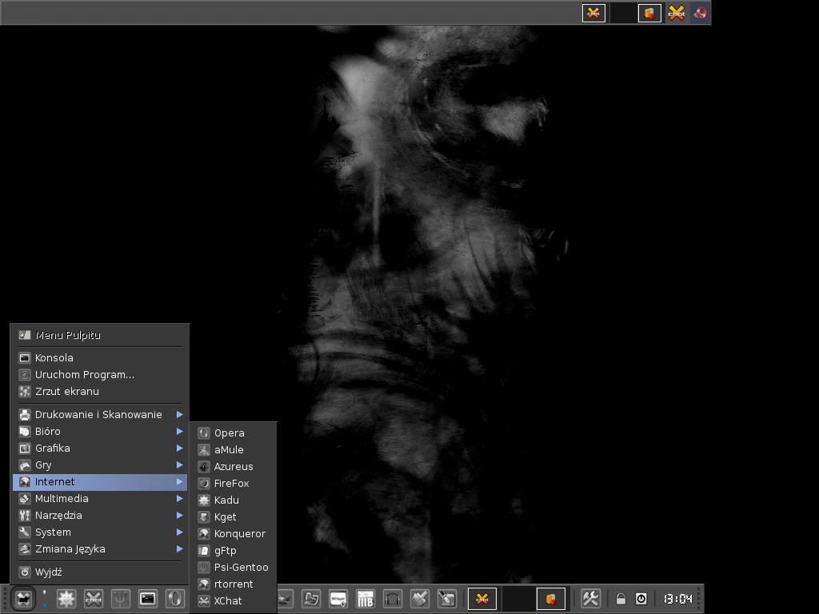Launch MPlayer from the bottom panel

[x=338, y=598]
